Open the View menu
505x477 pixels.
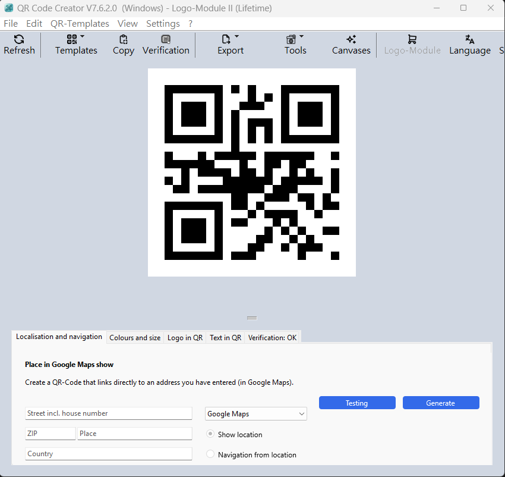[x=128, y=24]
